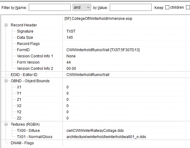Click the TX01 Normal/Gloss texture path

(x=106, y=137)
